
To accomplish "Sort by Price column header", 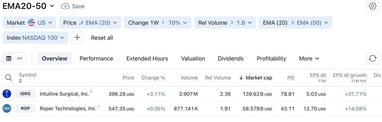I will pos(128,78).
